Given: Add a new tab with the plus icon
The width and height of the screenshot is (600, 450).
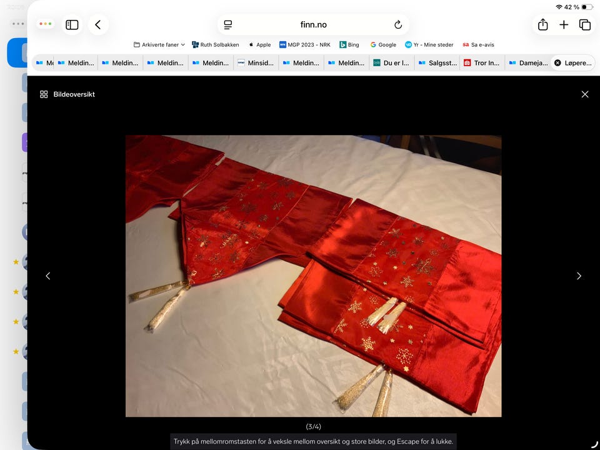Looking at the screenshot, I should (x=564, y=25).
